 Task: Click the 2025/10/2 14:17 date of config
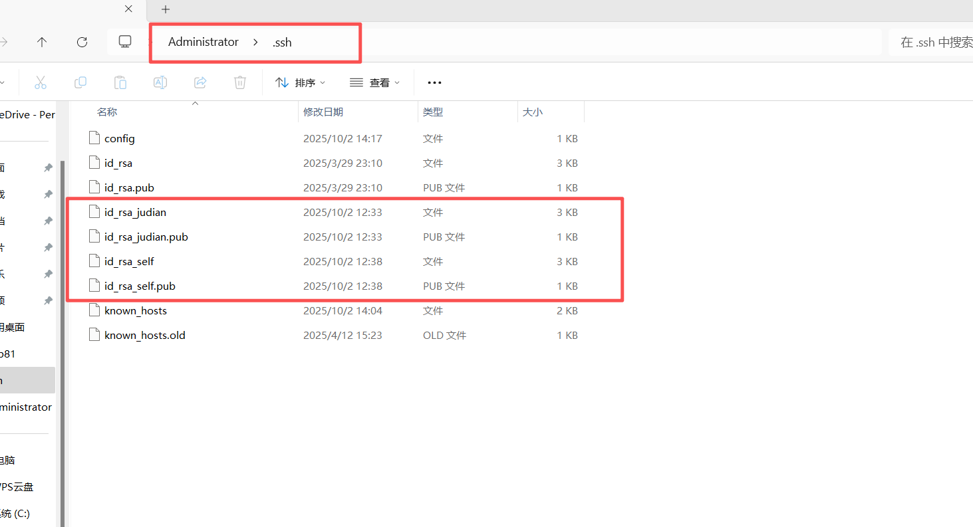343,138
